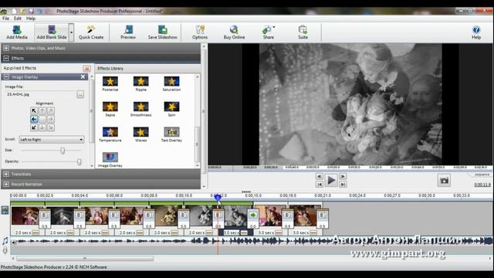Play the slideshow preview
This screenshot has height=278, width=494.
click(x=331, y=180)
